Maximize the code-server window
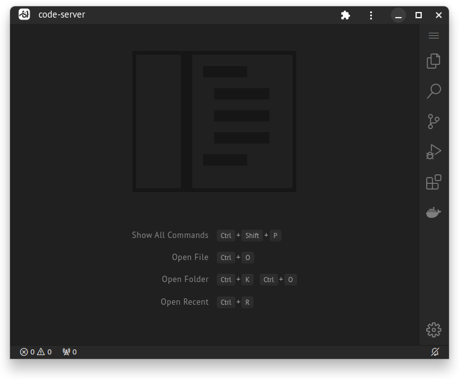The width and height of the screenshot is (459, 379). coord(419,15)
